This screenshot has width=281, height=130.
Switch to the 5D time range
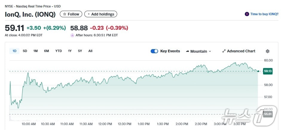pos(25,51)
